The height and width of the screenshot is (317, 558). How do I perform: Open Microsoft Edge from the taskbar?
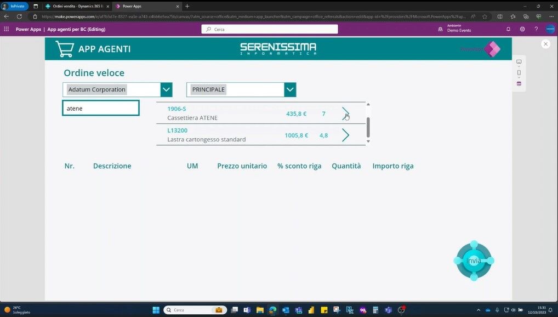(x=272, y=310)
